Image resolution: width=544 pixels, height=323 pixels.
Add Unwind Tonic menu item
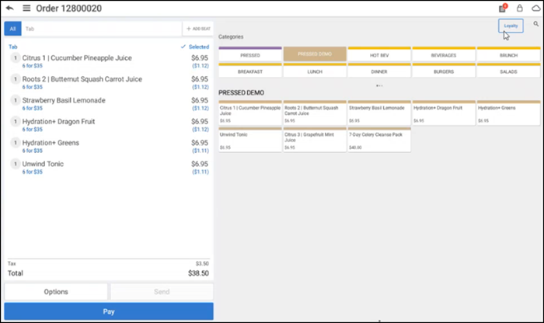(x=250, y=140)
